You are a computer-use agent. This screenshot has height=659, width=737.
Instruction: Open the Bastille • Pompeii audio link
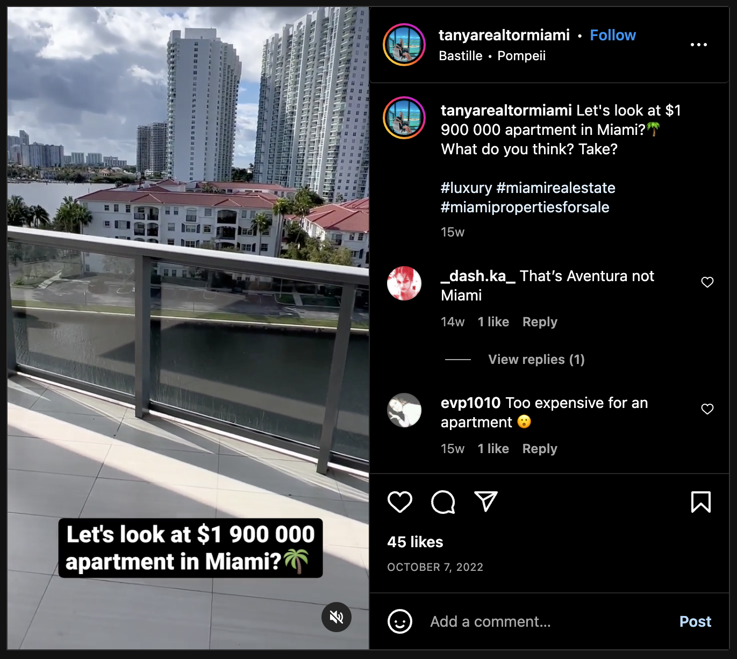click(x=492, y=56)
